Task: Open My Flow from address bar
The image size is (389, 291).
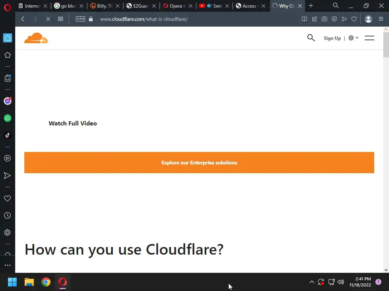Action: click(x=344, y=19)
